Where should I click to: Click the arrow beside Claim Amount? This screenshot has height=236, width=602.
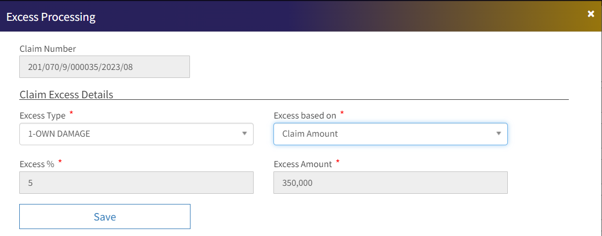(x=498, y=134)
